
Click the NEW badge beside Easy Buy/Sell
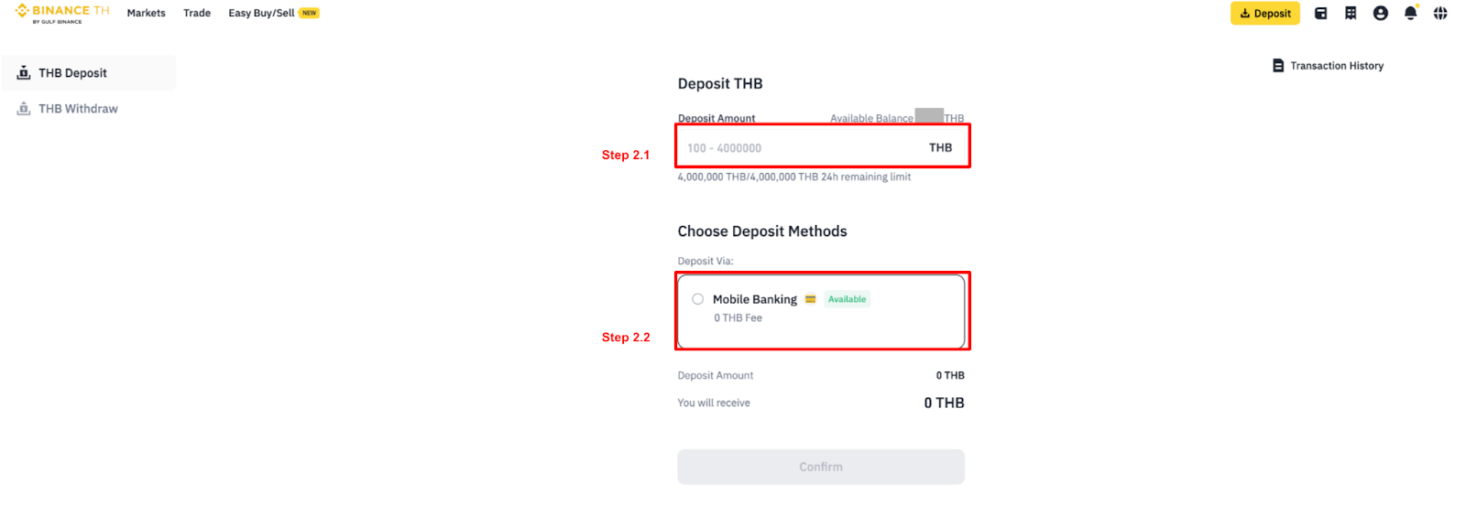(x=310, y=13)
